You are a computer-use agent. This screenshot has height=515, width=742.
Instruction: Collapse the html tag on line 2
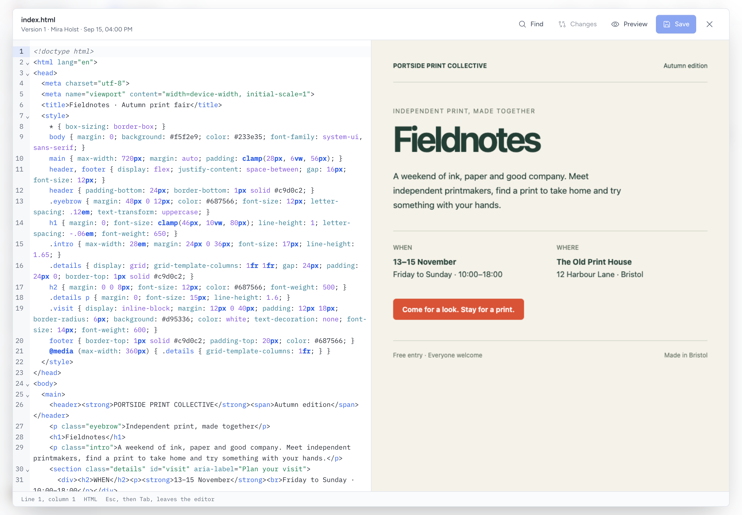pyautogui.click(x=28, y=63)
